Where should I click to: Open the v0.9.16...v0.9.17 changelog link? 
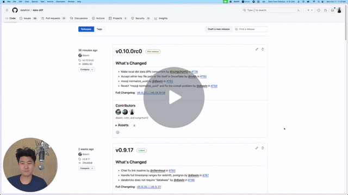pos(149,187)
